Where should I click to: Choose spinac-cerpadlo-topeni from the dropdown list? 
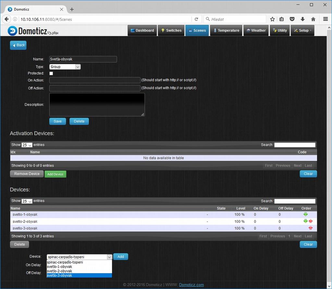[x=79, y=262]
